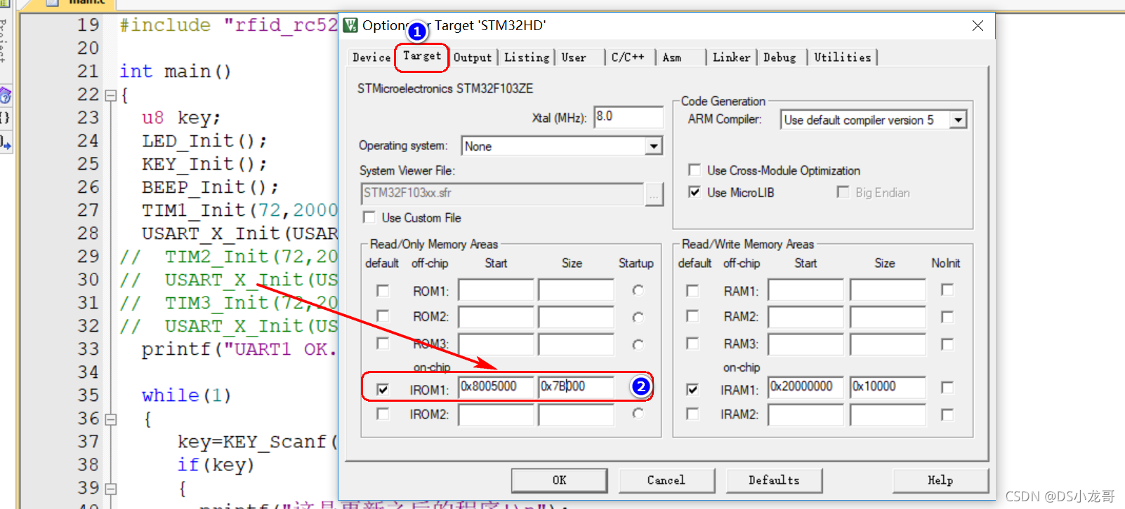Select the ROM1 Startup radio button
The height and width of the screenshot is (509, 1125).
tap(638, 290)
